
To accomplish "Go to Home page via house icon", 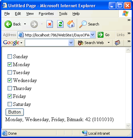I will pos(71,24).
